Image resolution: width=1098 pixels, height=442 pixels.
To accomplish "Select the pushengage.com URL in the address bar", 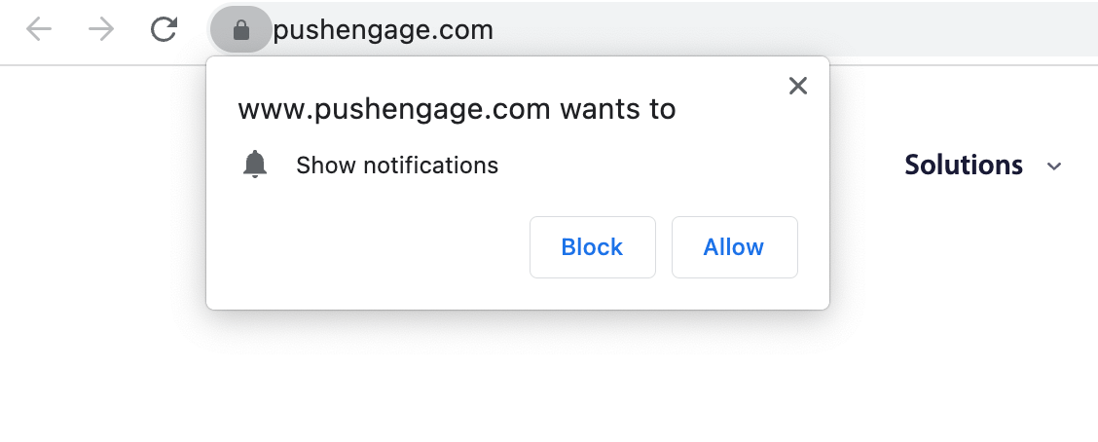I will (384, 31).
